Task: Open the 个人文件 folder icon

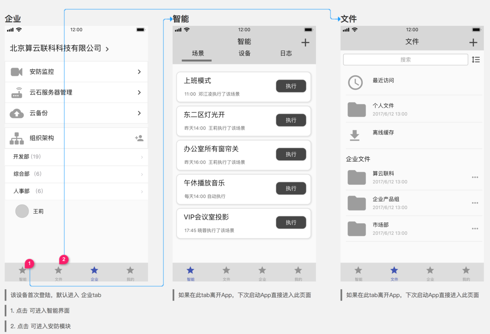Action: [356, 110]
